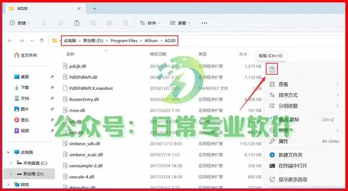Viewport: 348px width, 191px height.
Task: Choose 属性 in context menu
Action: coord(304,141)
